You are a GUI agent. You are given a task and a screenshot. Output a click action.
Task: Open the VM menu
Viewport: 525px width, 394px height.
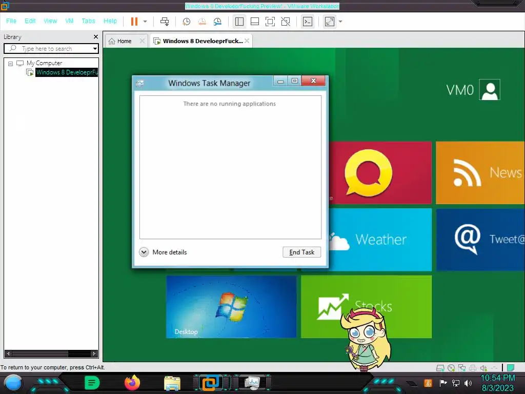click(69, 21)
